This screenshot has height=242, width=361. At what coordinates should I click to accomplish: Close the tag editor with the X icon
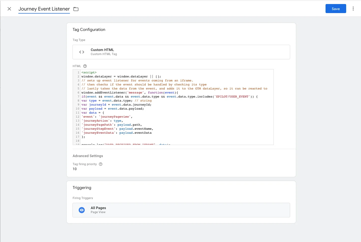9,9
